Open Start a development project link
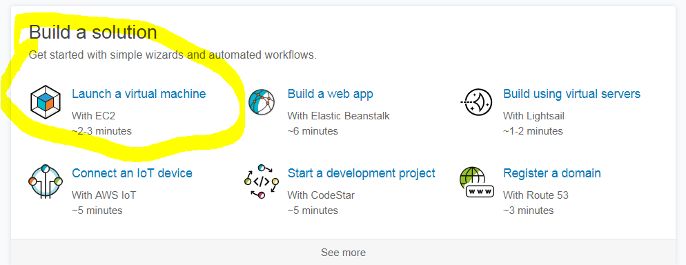 pos(362,173)
